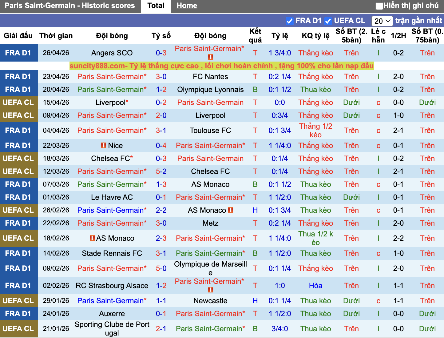Click the 1-3 score versus AS Monaco
Screen dimensions: 444x338
coord(161,184)
